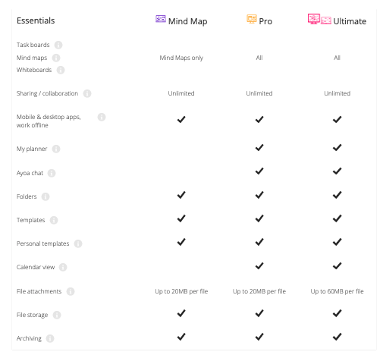Click the Ayoa chat info icon
The height and width of the screenshot is (358, 383).
(x=52, y=173)
